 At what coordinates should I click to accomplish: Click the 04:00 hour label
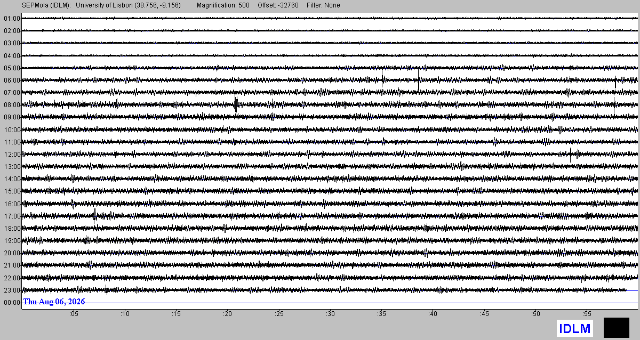pyautogui.click(x=11, y=55)
